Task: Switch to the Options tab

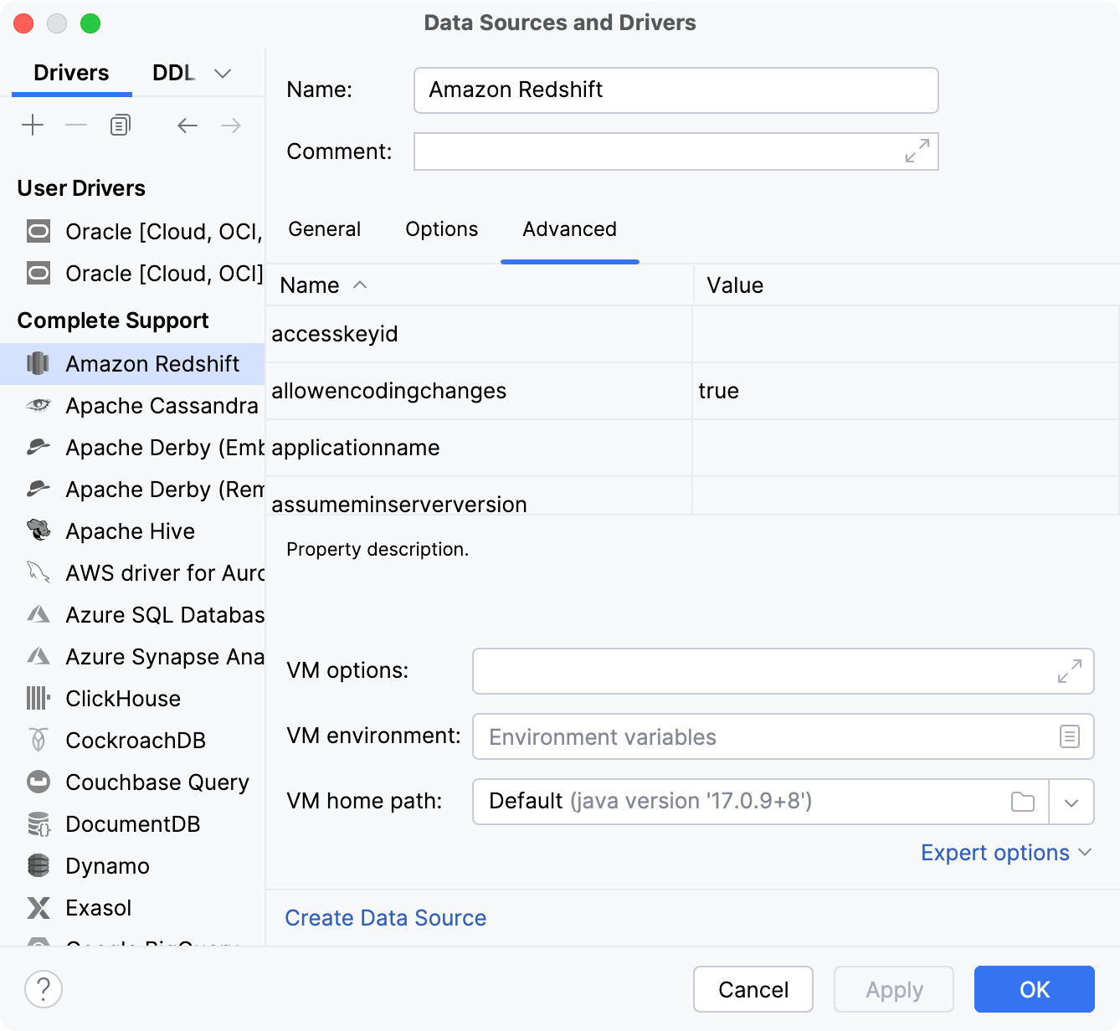Action: [441, 229]
